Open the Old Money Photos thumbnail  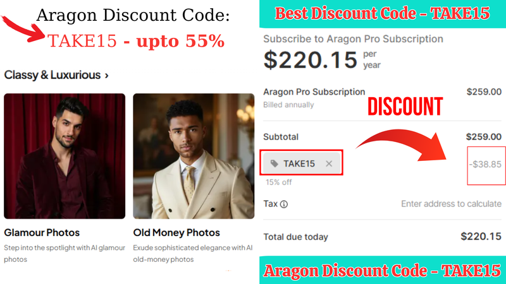pos(194,156)
